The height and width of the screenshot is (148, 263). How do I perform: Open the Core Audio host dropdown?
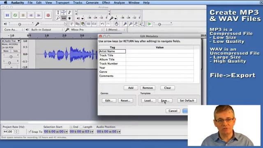(x=13, y=30)
